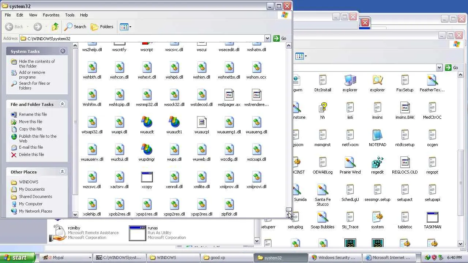Viewport: 468px width, 263px height.
Task: Click Hide the contents of this folder
Action: pyautogui.click(x=37, y=64)
